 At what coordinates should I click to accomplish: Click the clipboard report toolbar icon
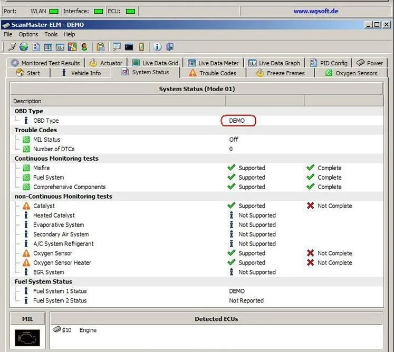[101, 47]
